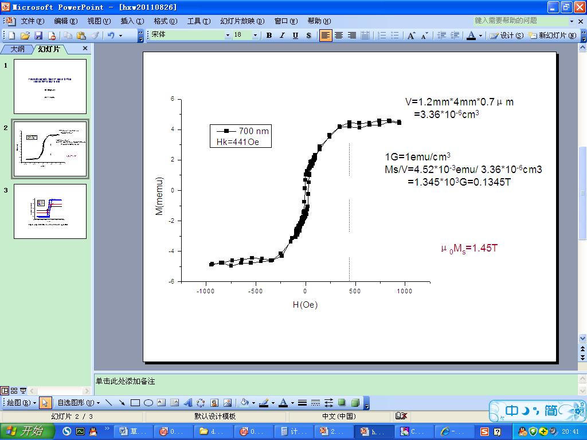Open the 编辑(E) menu

[66, 21]
